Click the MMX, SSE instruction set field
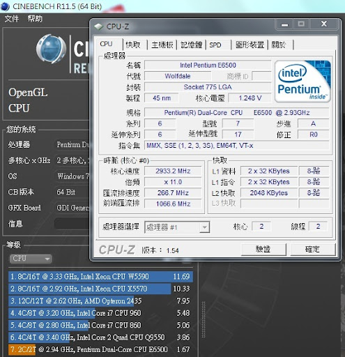This screenshot has height=357, width=345. [x=237, y=146]
